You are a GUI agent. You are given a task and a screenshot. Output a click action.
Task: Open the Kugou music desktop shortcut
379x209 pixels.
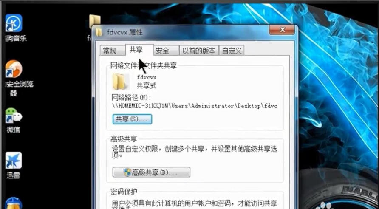coord(14,23)
